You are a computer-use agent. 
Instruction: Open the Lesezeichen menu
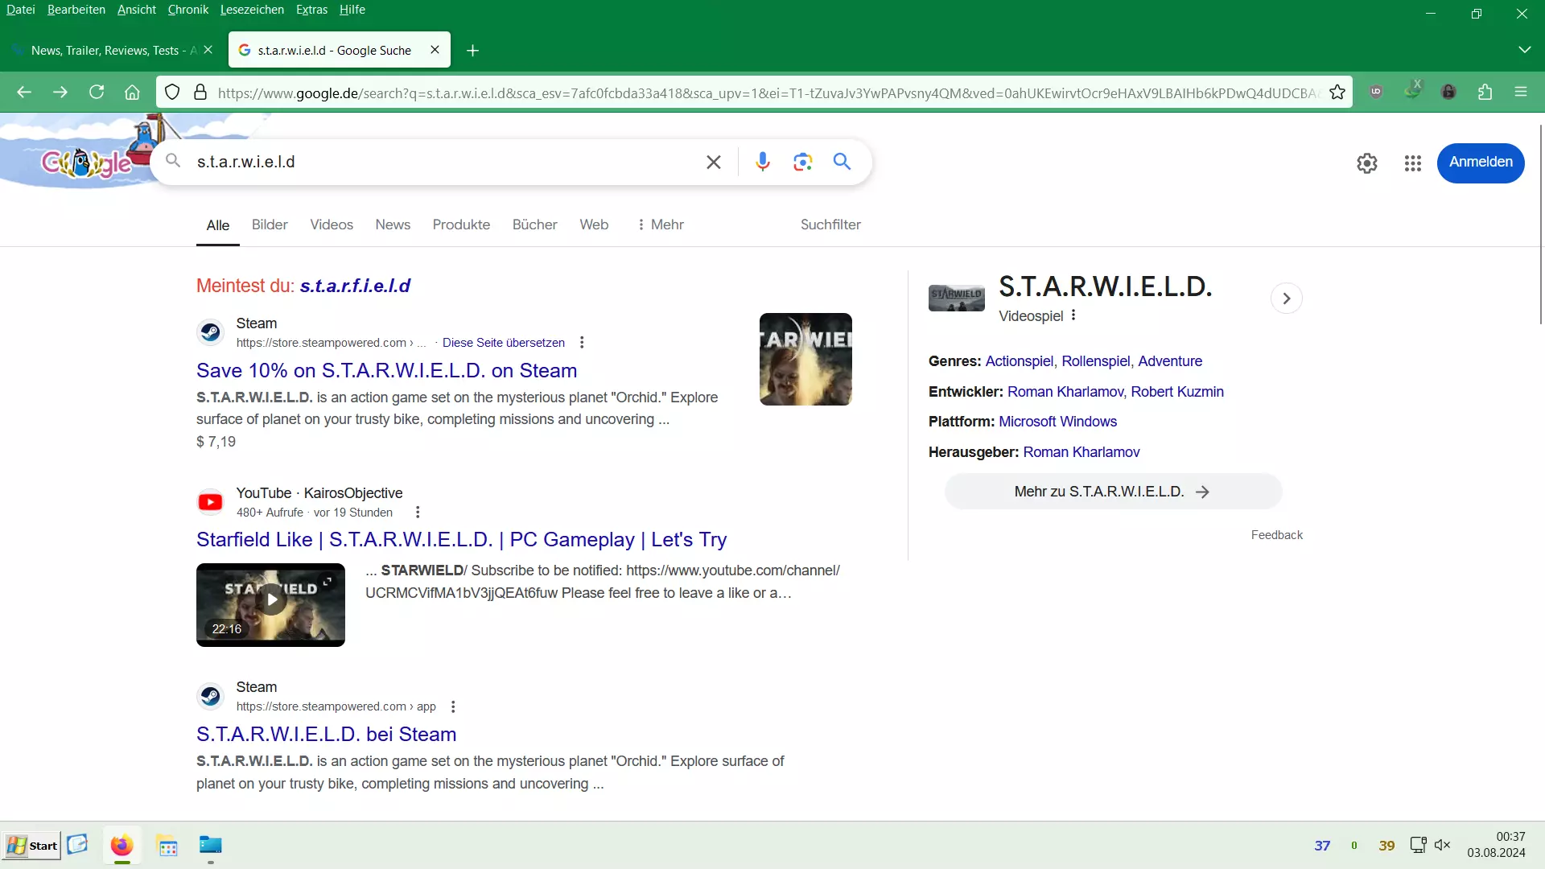coord(252,10)
